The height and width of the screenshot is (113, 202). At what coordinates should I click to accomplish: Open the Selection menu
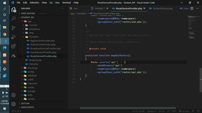(x=34, y=3)
